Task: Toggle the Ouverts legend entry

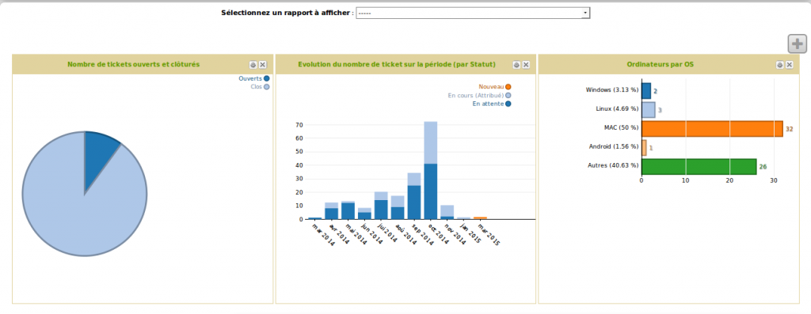Action: tap(254, 78)
